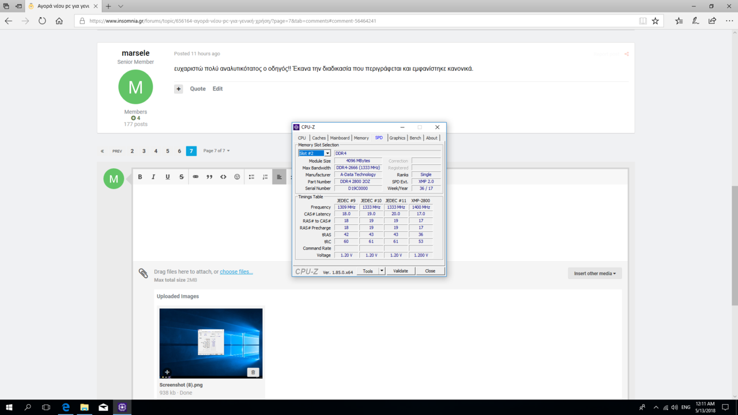Open the Action Center notifications
The image size is (738, 415).
(726, 408)
